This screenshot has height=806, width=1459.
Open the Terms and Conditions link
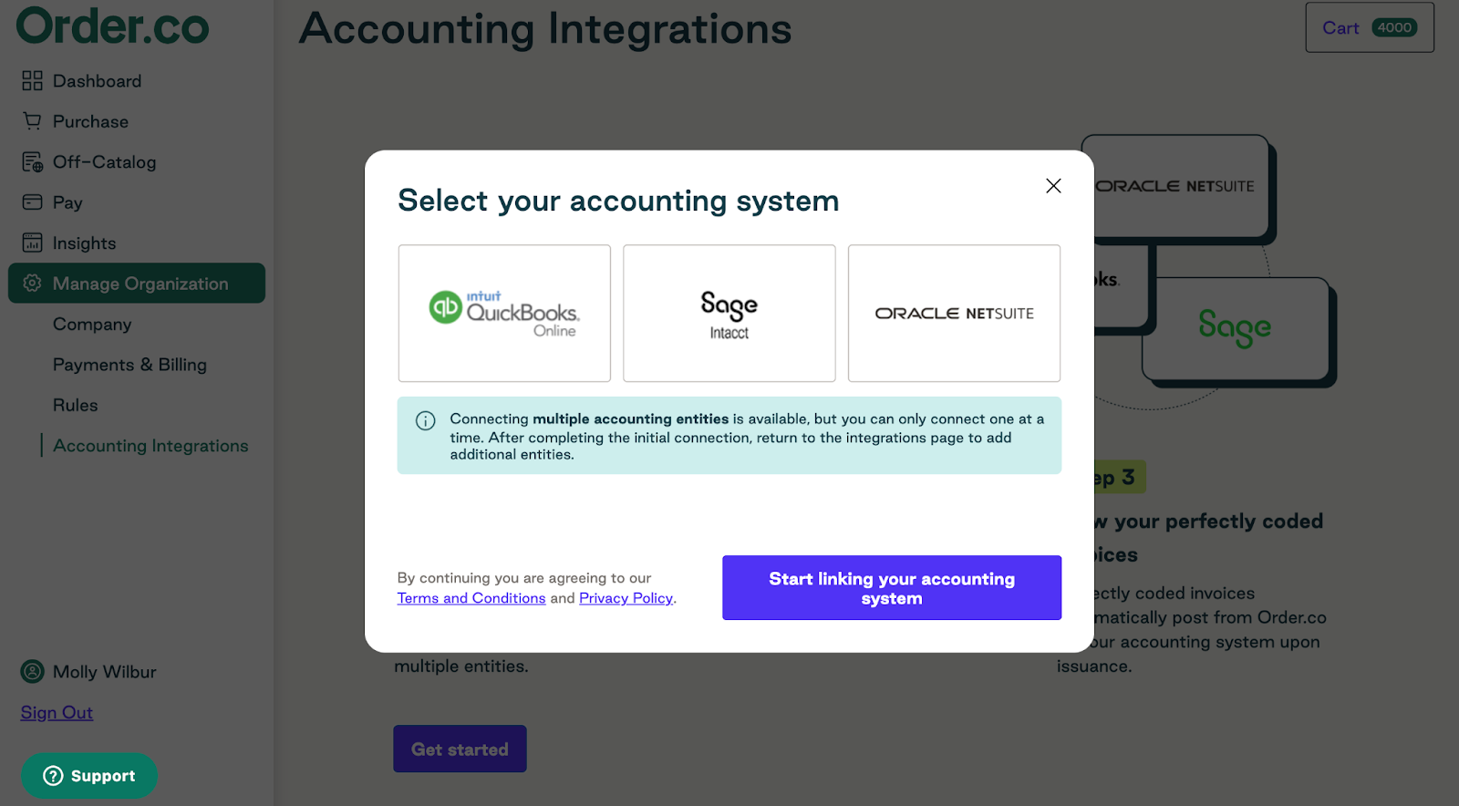point(471,597)
